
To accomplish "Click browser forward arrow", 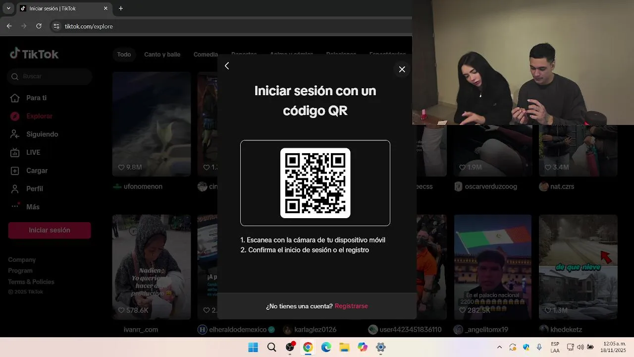I will coord(24,26).
